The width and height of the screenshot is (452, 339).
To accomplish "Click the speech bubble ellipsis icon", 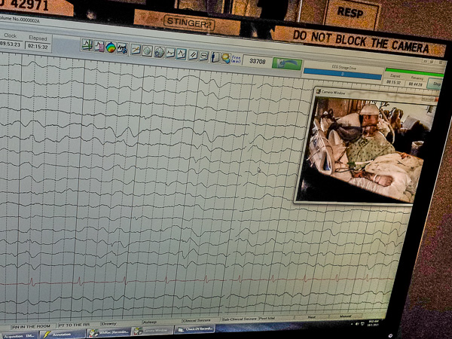I will pos(203,56).
